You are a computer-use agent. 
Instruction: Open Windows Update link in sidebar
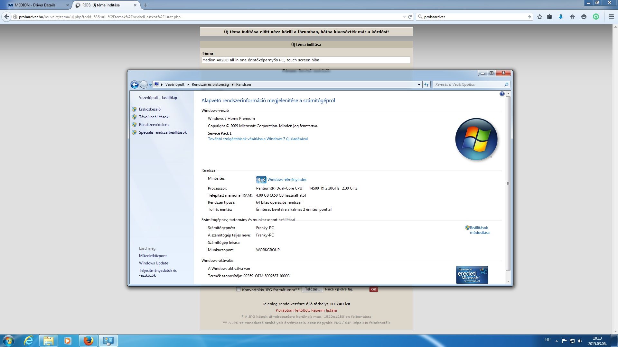pos(153,263)
